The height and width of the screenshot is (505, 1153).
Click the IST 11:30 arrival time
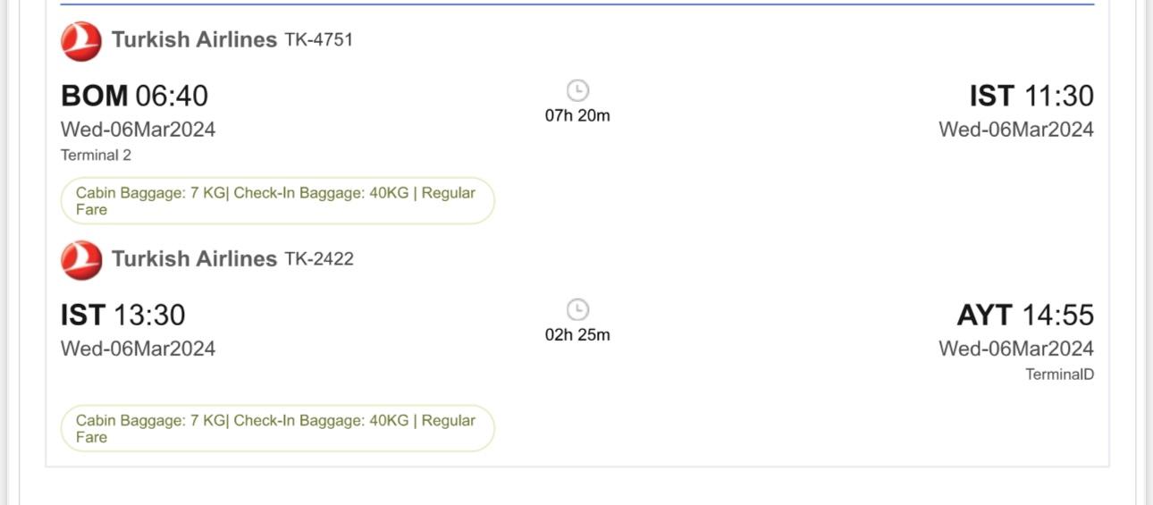click(1031, 96)
